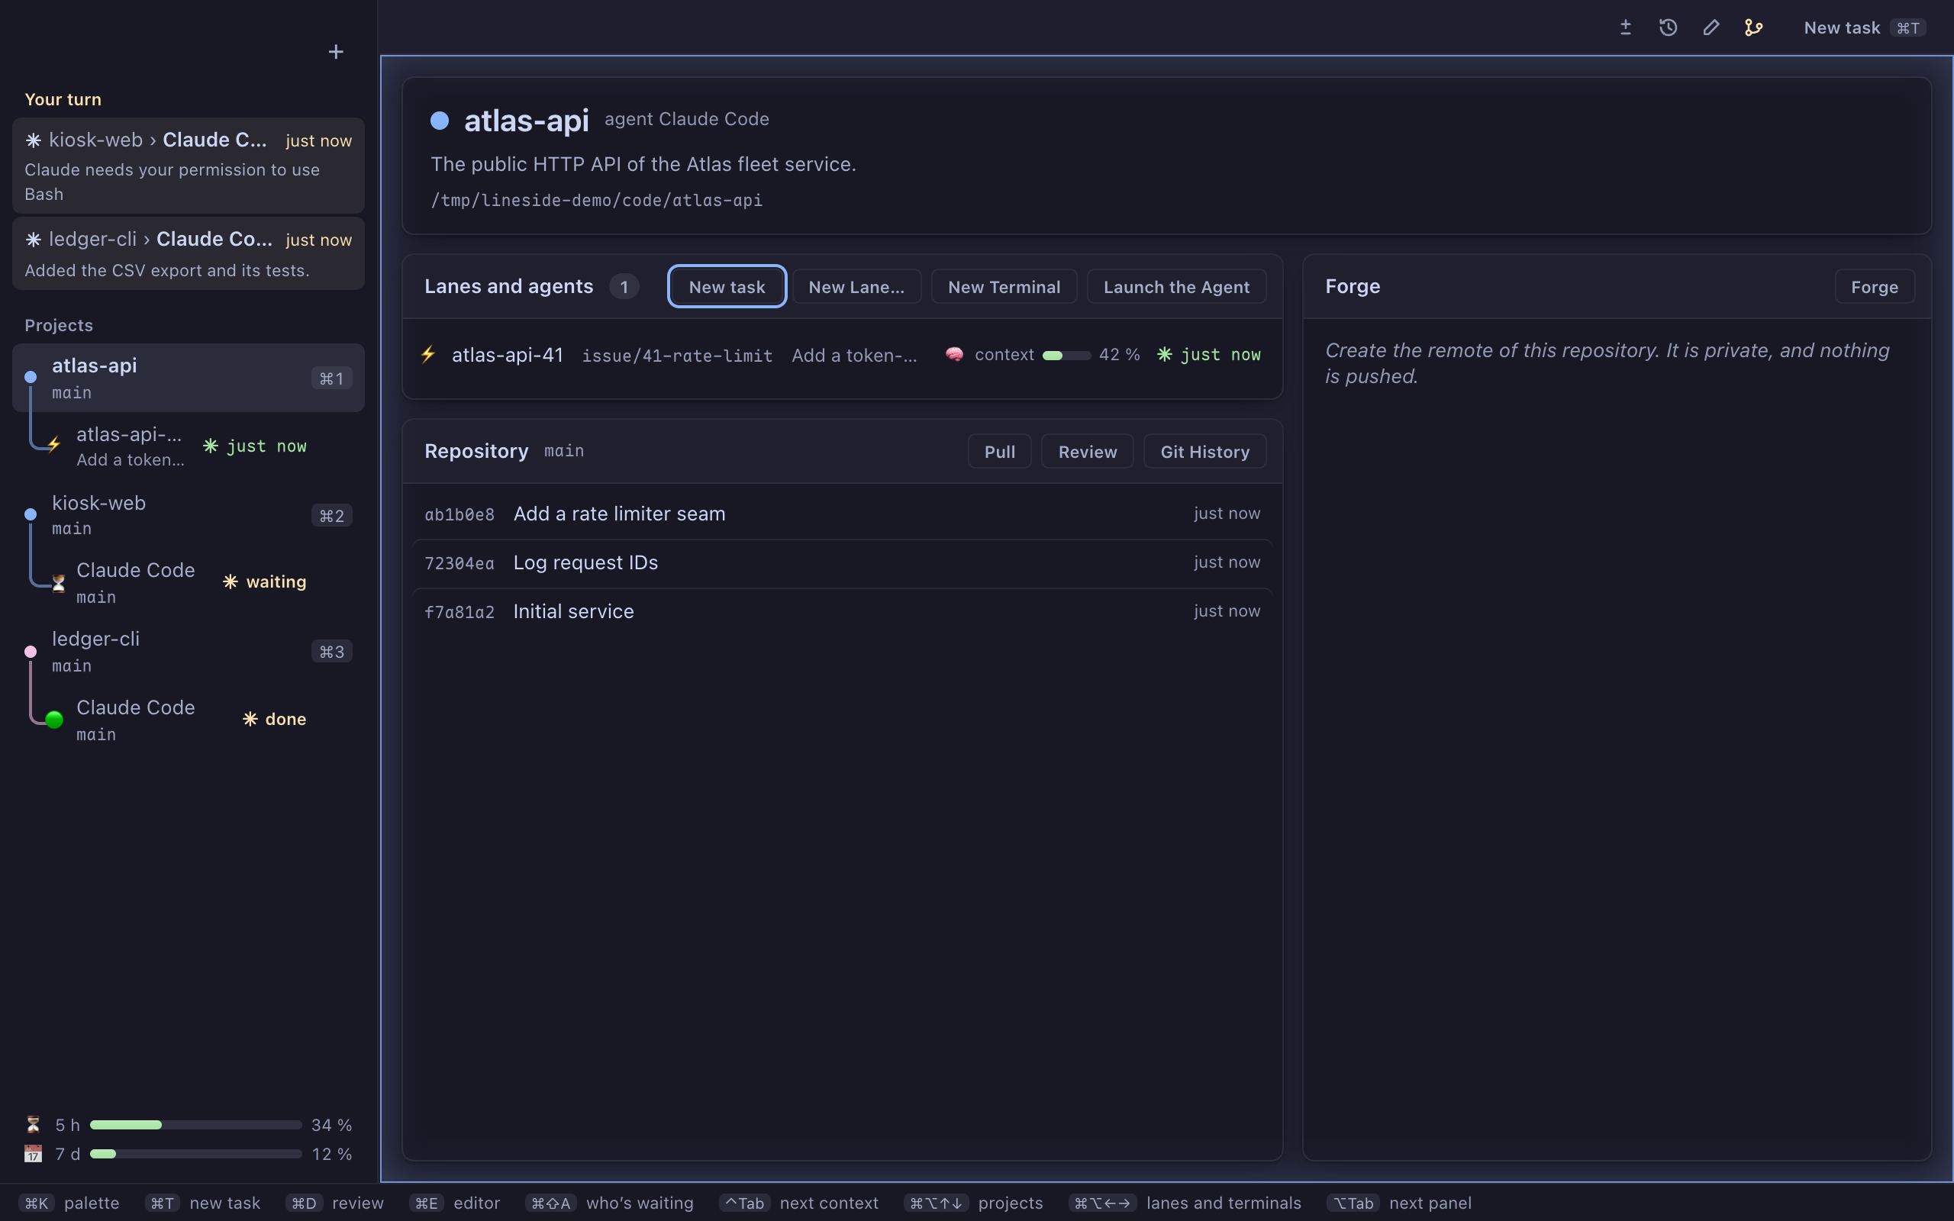Click the ⌘D review hint in bottom bar
Viewport: 1954px width, 1221px height.
click(335, 1203)
